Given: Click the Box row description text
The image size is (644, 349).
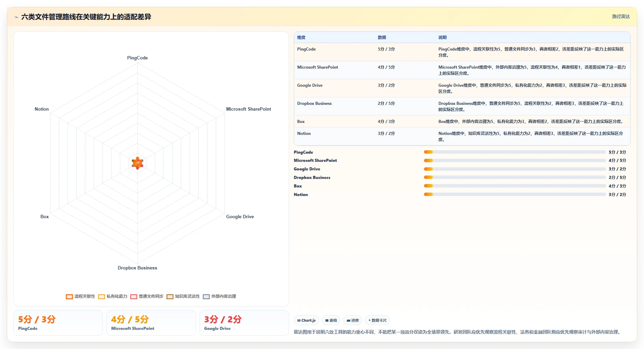Looking at the screenshot, I should 532,122.
